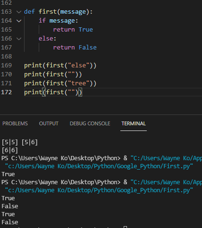Screen dimensions: 202x228
Task: Click the string "tree" on line 171
Action: click(79, 83)
